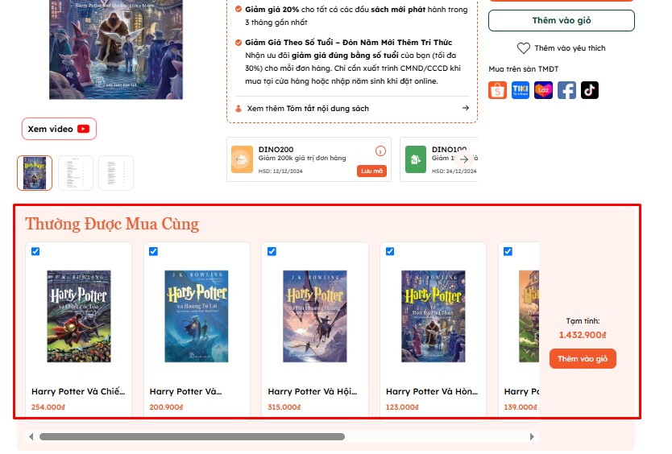Click the heart icon for wishlist
This screenshot has height=454, width=672.
[x=523, y=48]
